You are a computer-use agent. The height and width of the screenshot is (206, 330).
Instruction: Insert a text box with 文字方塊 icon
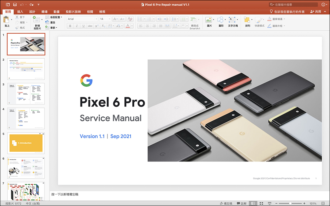232,20
